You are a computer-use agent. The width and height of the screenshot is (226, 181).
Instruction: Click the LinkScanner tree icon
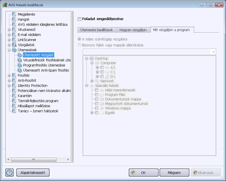point(14,40)
